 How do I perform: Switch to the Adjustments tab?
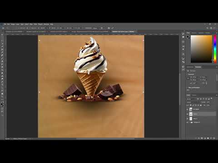190,67
